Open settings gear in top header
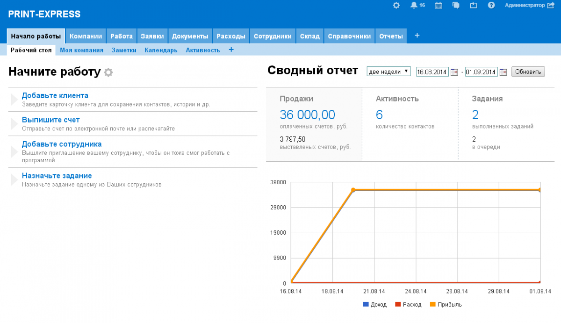The image size is (561, 323). tap(396, 5)
